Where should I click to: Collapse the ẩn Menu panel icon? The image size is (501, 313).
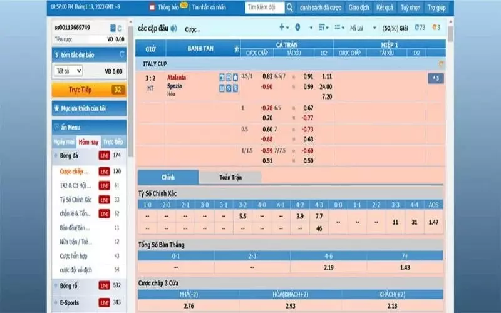pos(56,127)
